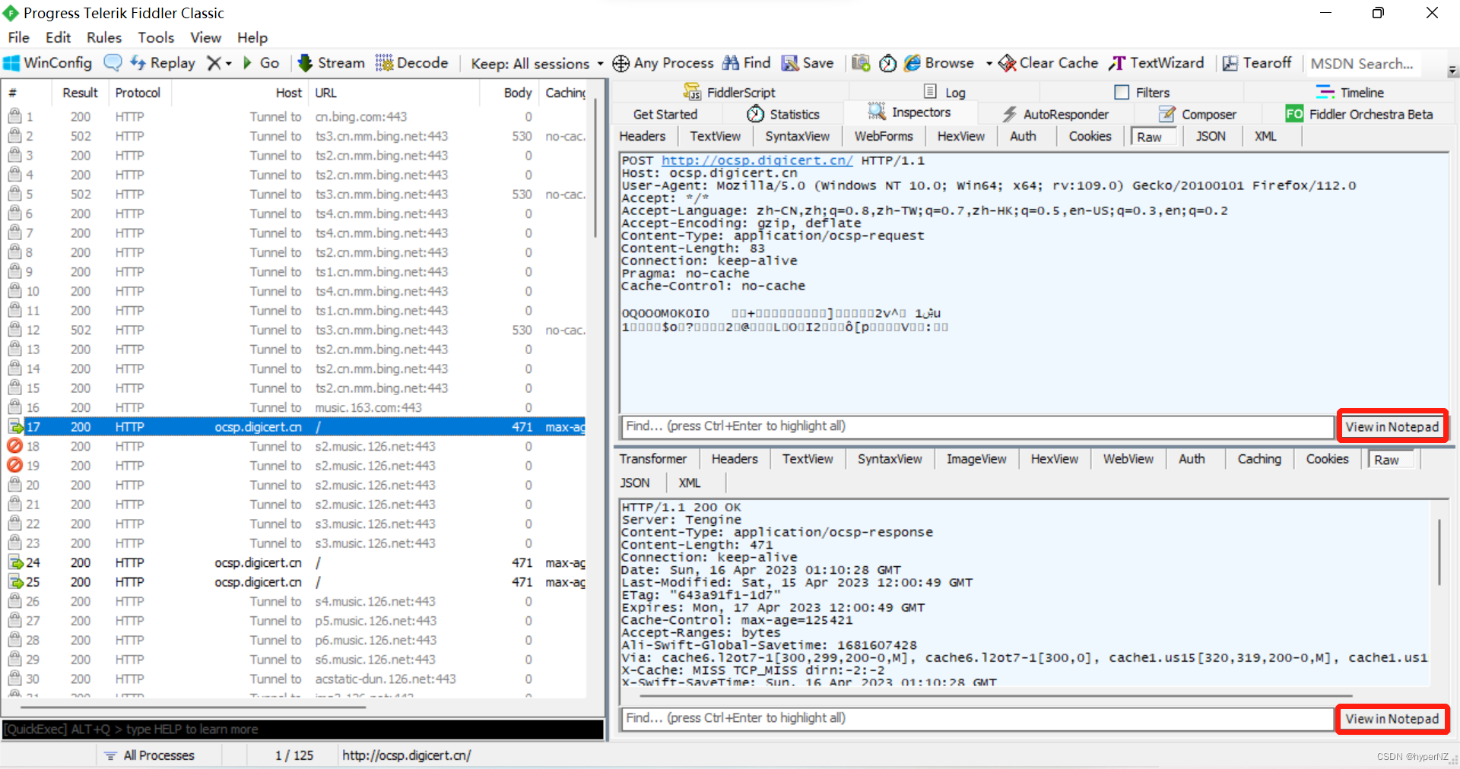
Task: Click the session 25 response arrow icon
Action: [15, 582]
